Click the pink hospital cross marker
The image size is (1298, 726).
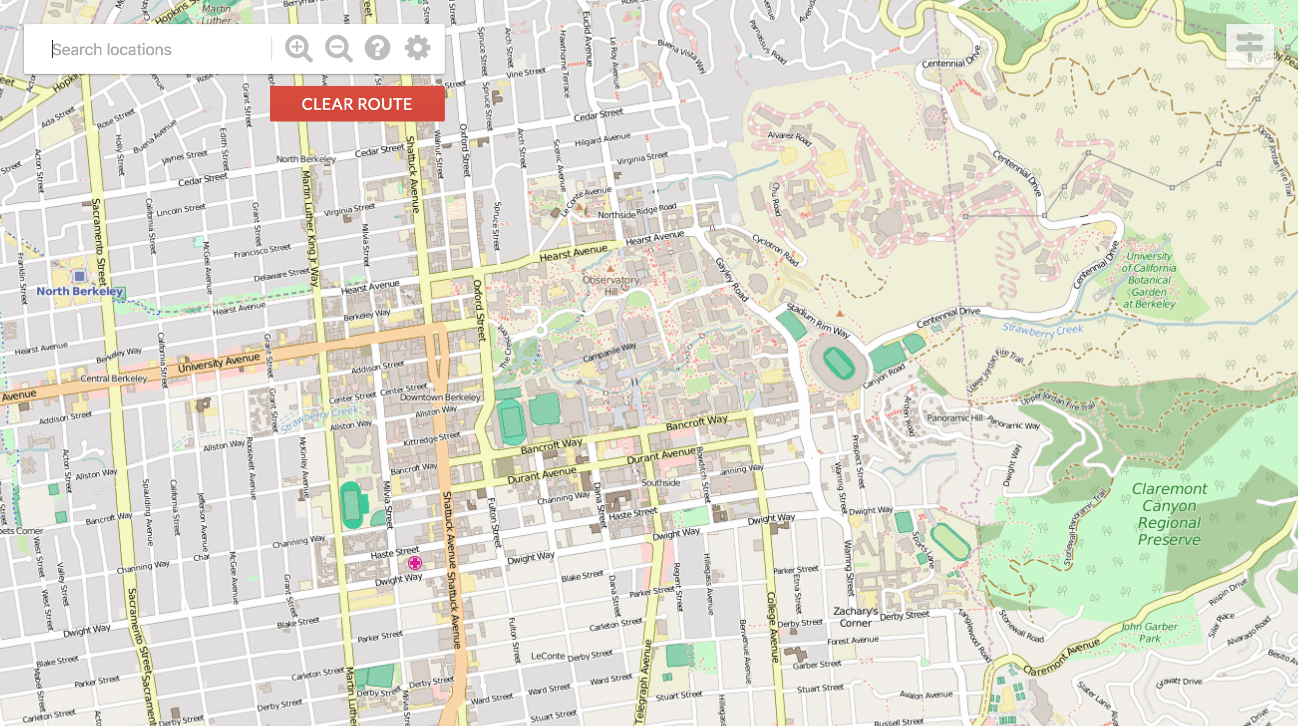point(415,563)
